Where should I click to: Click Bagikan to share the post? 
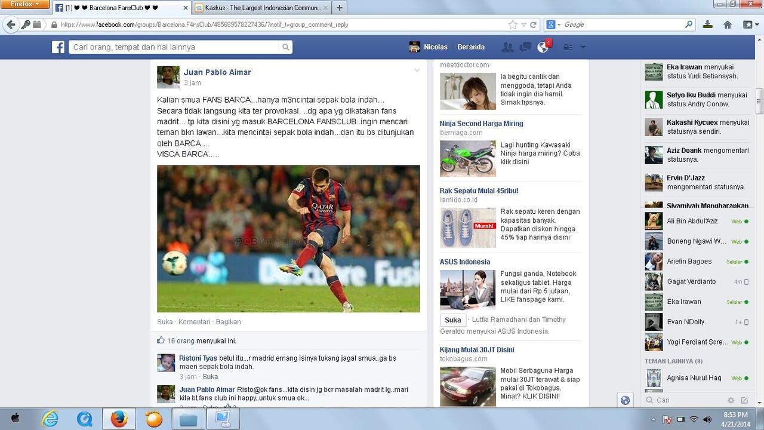228,321
